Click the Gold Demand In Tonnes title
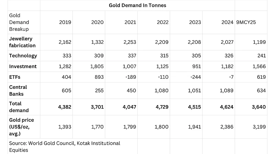This screenshot has width=275, height=154. (137, 5)
